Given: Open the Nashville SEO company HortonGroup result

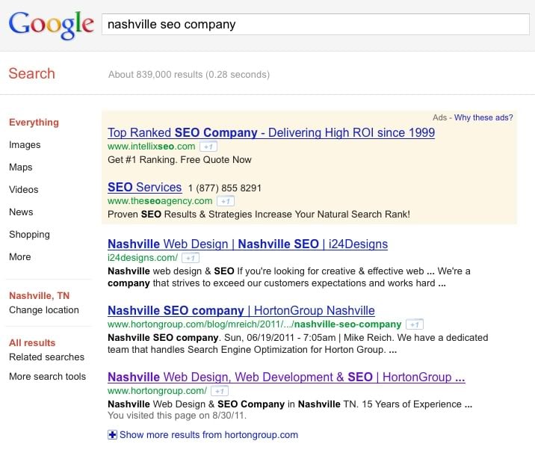Looking at the screenshot, I should [x=241, y=310].
